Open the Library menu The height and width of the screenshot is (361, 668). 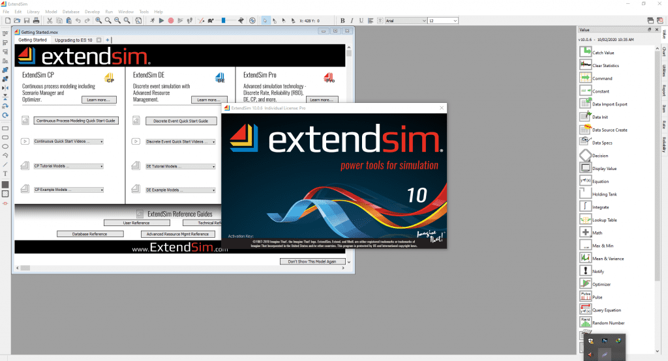(x=33, y=12)
